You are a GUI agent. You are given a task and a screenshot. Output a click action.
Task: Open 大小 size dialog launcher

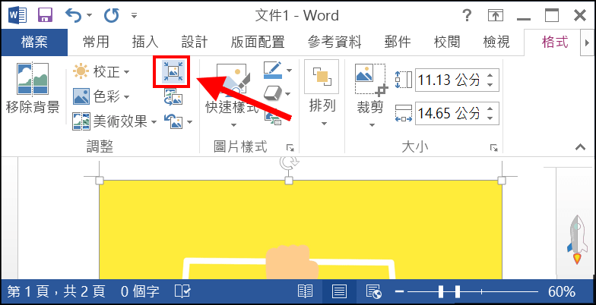click(493, 147)
